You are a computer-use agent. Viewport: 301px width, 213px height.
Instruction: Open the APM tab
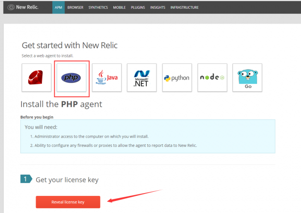(58, 7)
